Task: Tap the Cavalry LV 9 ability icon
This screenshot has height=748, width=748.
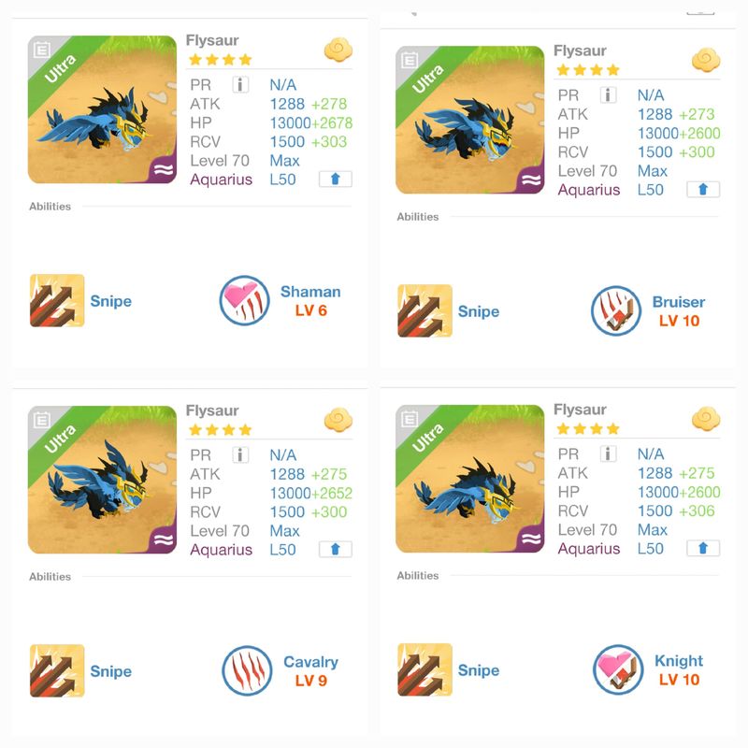Action: point(247,670)
